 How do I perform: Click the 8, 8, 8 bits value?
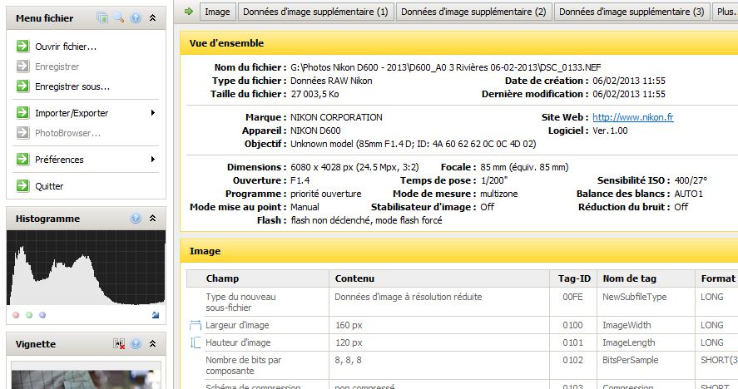pos(349,360)
